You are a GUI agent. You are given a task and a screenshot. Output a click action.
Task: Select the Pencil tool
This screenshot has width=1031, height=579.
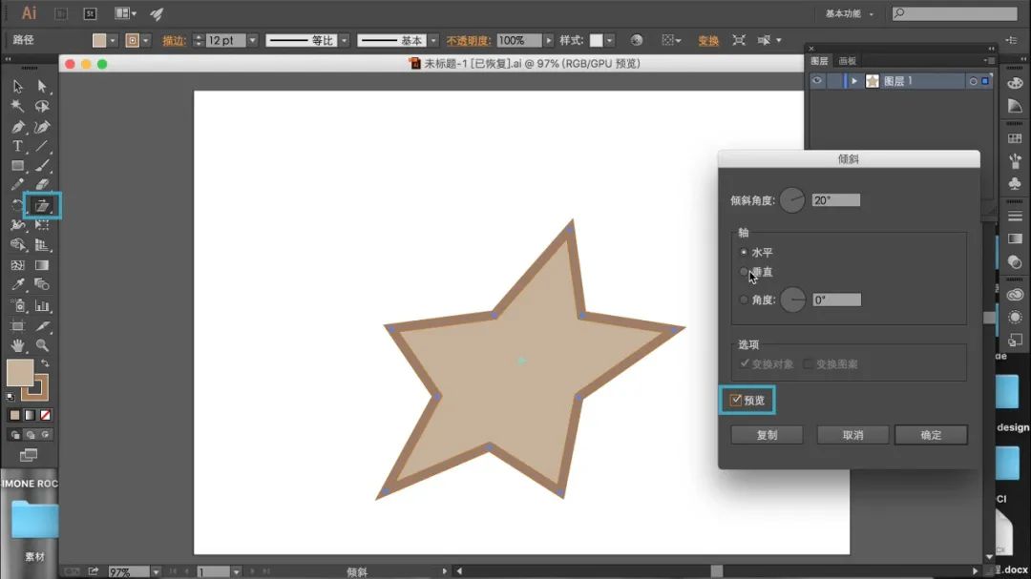coord(18,185)
